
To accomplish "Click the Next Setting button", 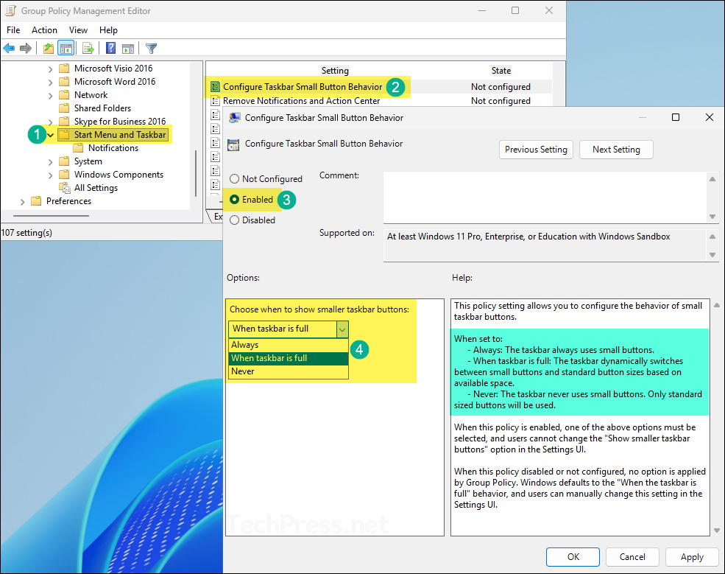I will click(x=616, y=150).
